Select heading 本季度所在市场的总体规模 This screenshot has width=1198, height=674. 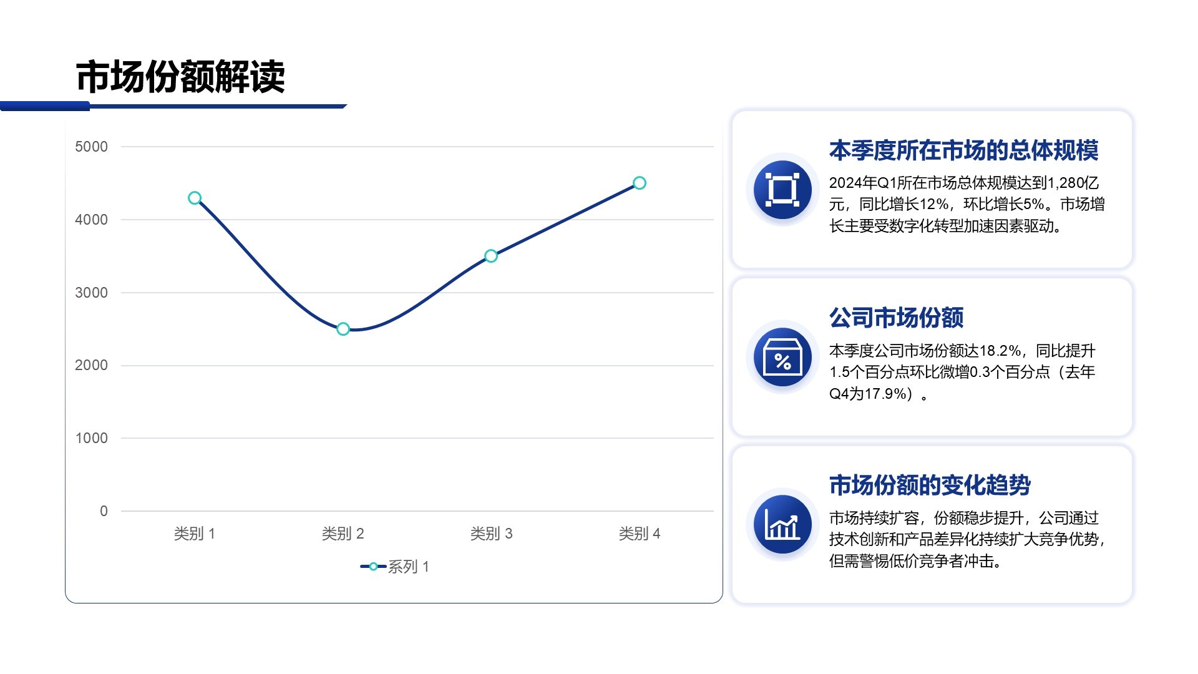[963, 150]
